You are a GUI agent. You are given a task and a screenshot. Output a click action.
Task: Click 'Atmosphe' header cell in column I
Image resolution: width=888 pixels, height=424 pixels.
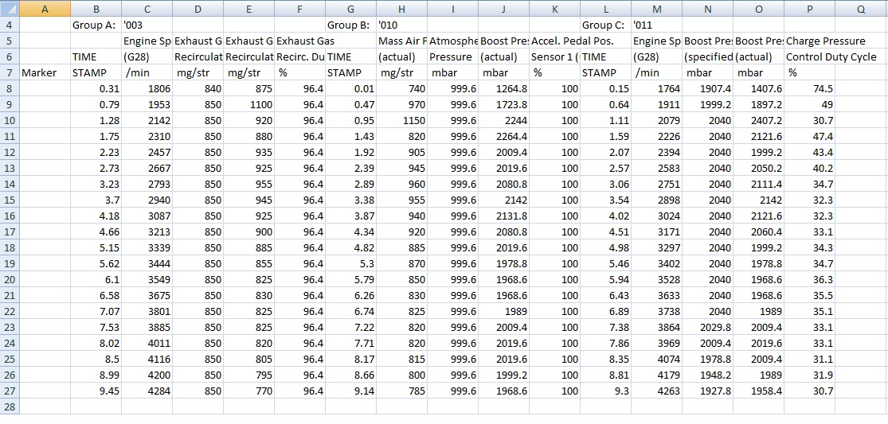click(x=452, y=41)
